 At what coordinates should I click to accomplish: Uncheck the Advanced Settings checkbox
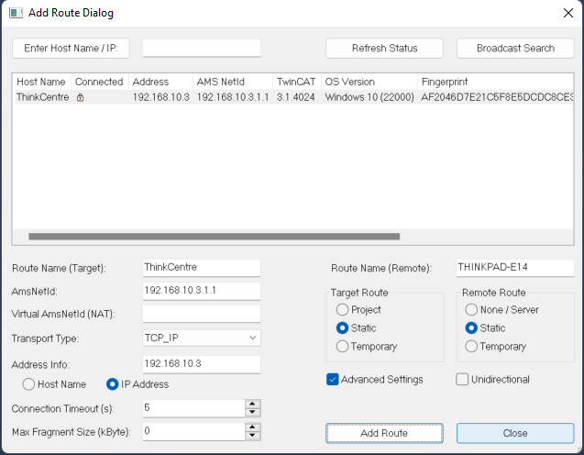[333, 380]
